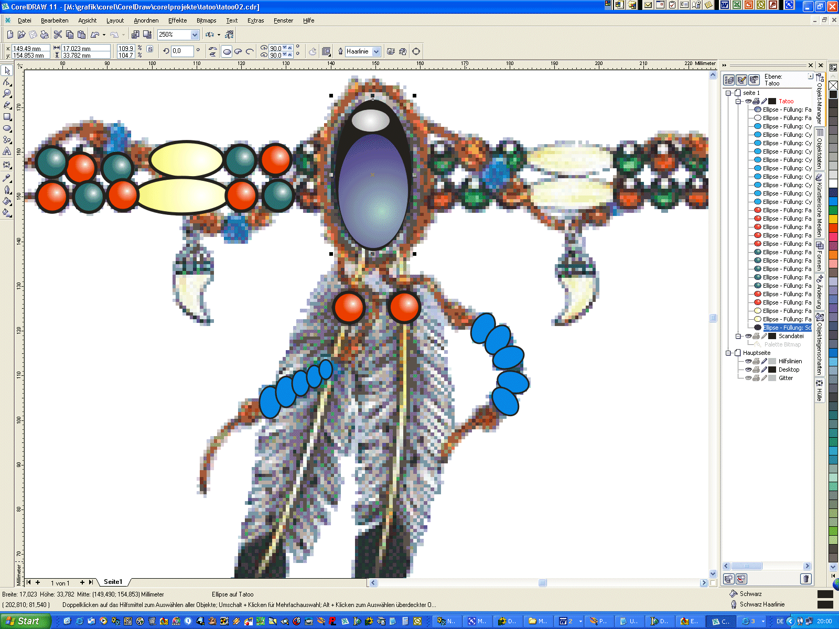This screenshot has height=629, width=839.
Task: Click Show object properties button in Object Manager
Action: coord(729,80)
